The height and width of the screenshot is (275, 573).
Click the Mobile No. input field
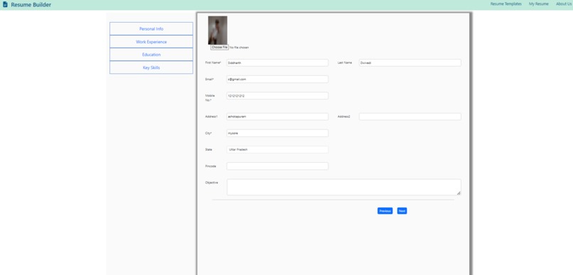pos(277,96)
